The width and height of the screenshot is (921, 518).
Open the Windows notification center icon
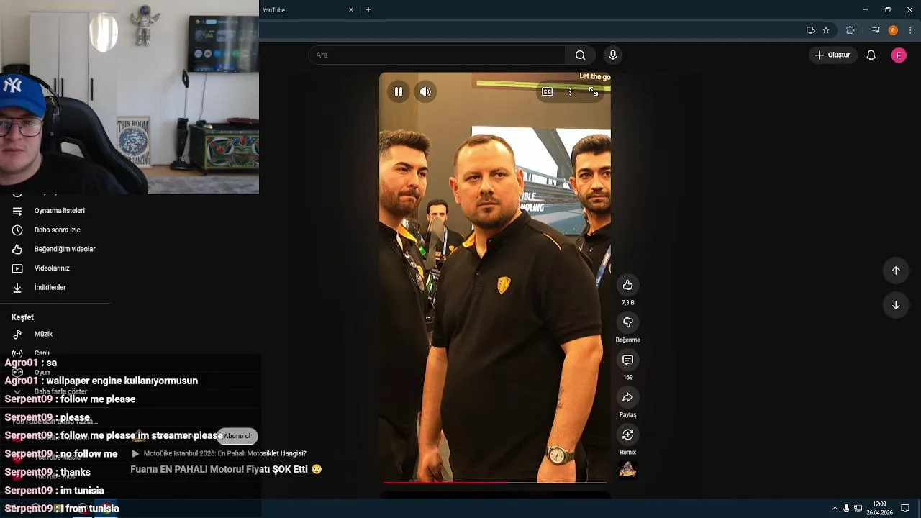point(905,508)
